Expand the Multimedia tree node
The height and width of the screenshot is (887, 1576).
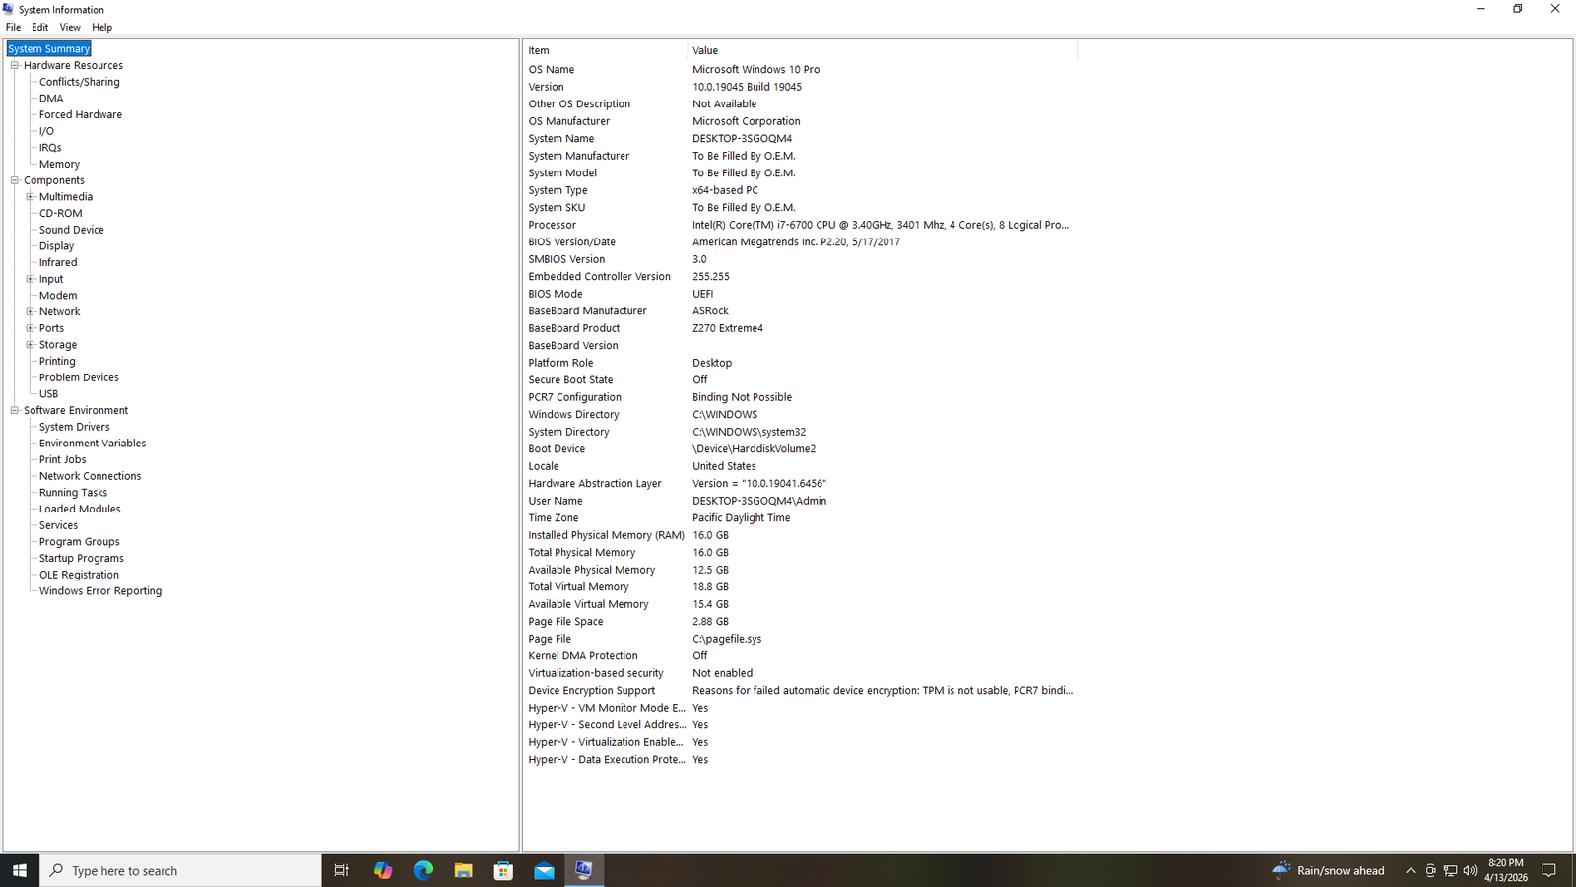coord(31,196)
